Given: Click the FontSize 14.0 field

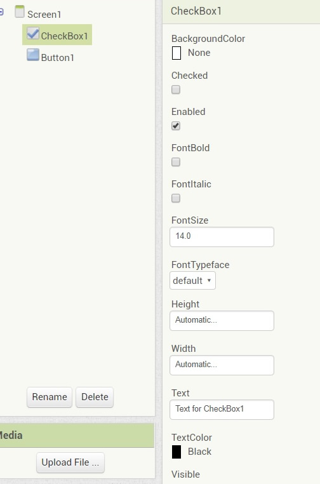Looking at the screenshot, I should tap(222, 237).
